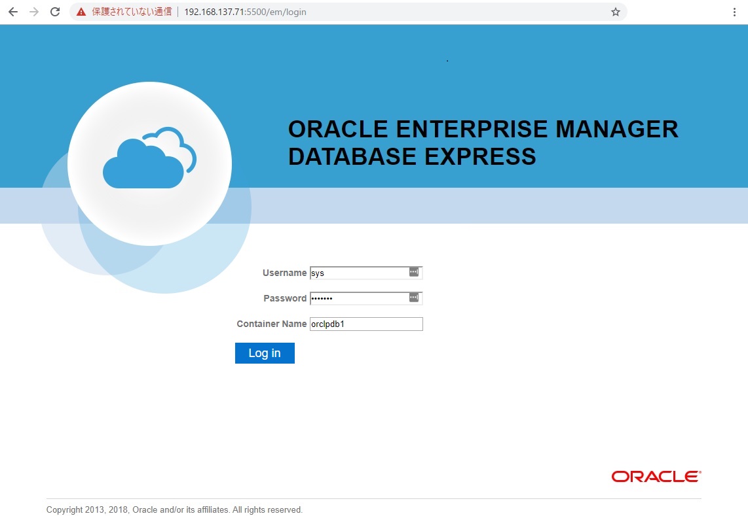
Task: Expand stored entries for the Password field
Action: [413, 297]
